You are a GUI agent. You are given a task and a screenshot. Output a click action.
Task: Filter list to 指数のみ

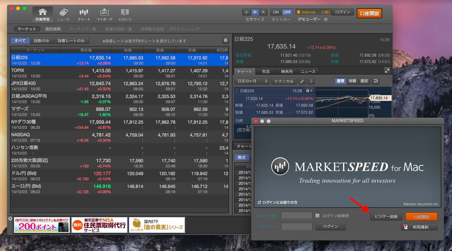(x=41, y=40)
